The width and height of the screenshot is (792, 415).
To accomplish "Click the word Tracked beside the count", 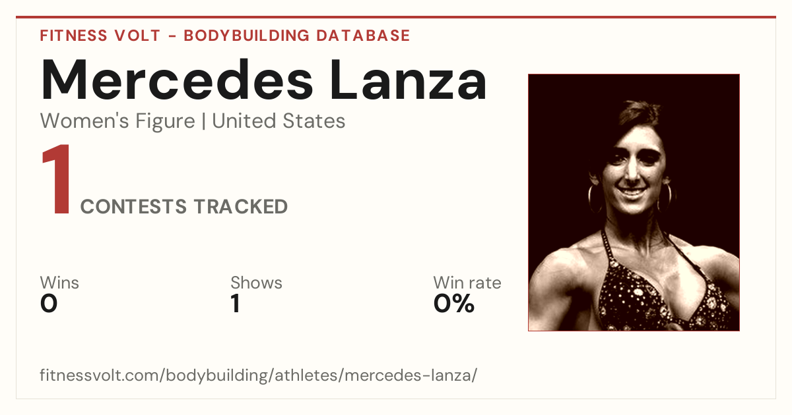I will pyautogui.click(x=240, y=207).
